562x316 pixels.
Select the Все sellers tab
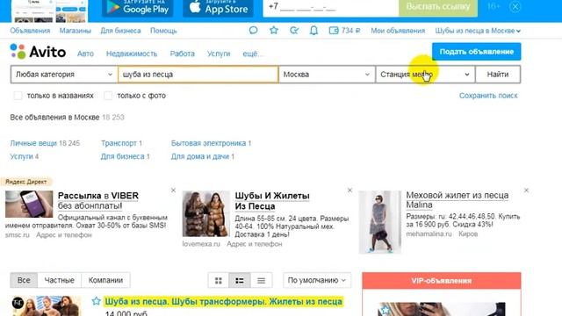24,281
